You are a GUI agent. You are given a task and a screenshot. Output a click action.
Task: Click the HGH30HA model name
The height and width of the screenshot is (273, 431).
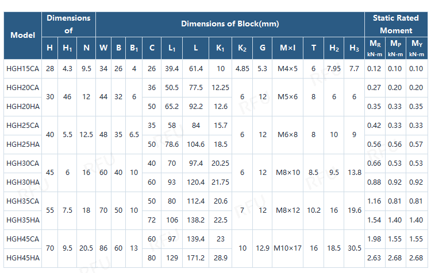(23, 182)
